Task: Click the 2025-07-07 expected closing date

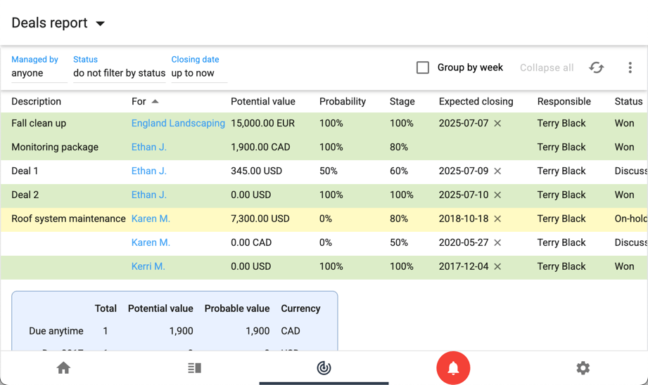Action: pyautogui.click(x=463, y=124)
